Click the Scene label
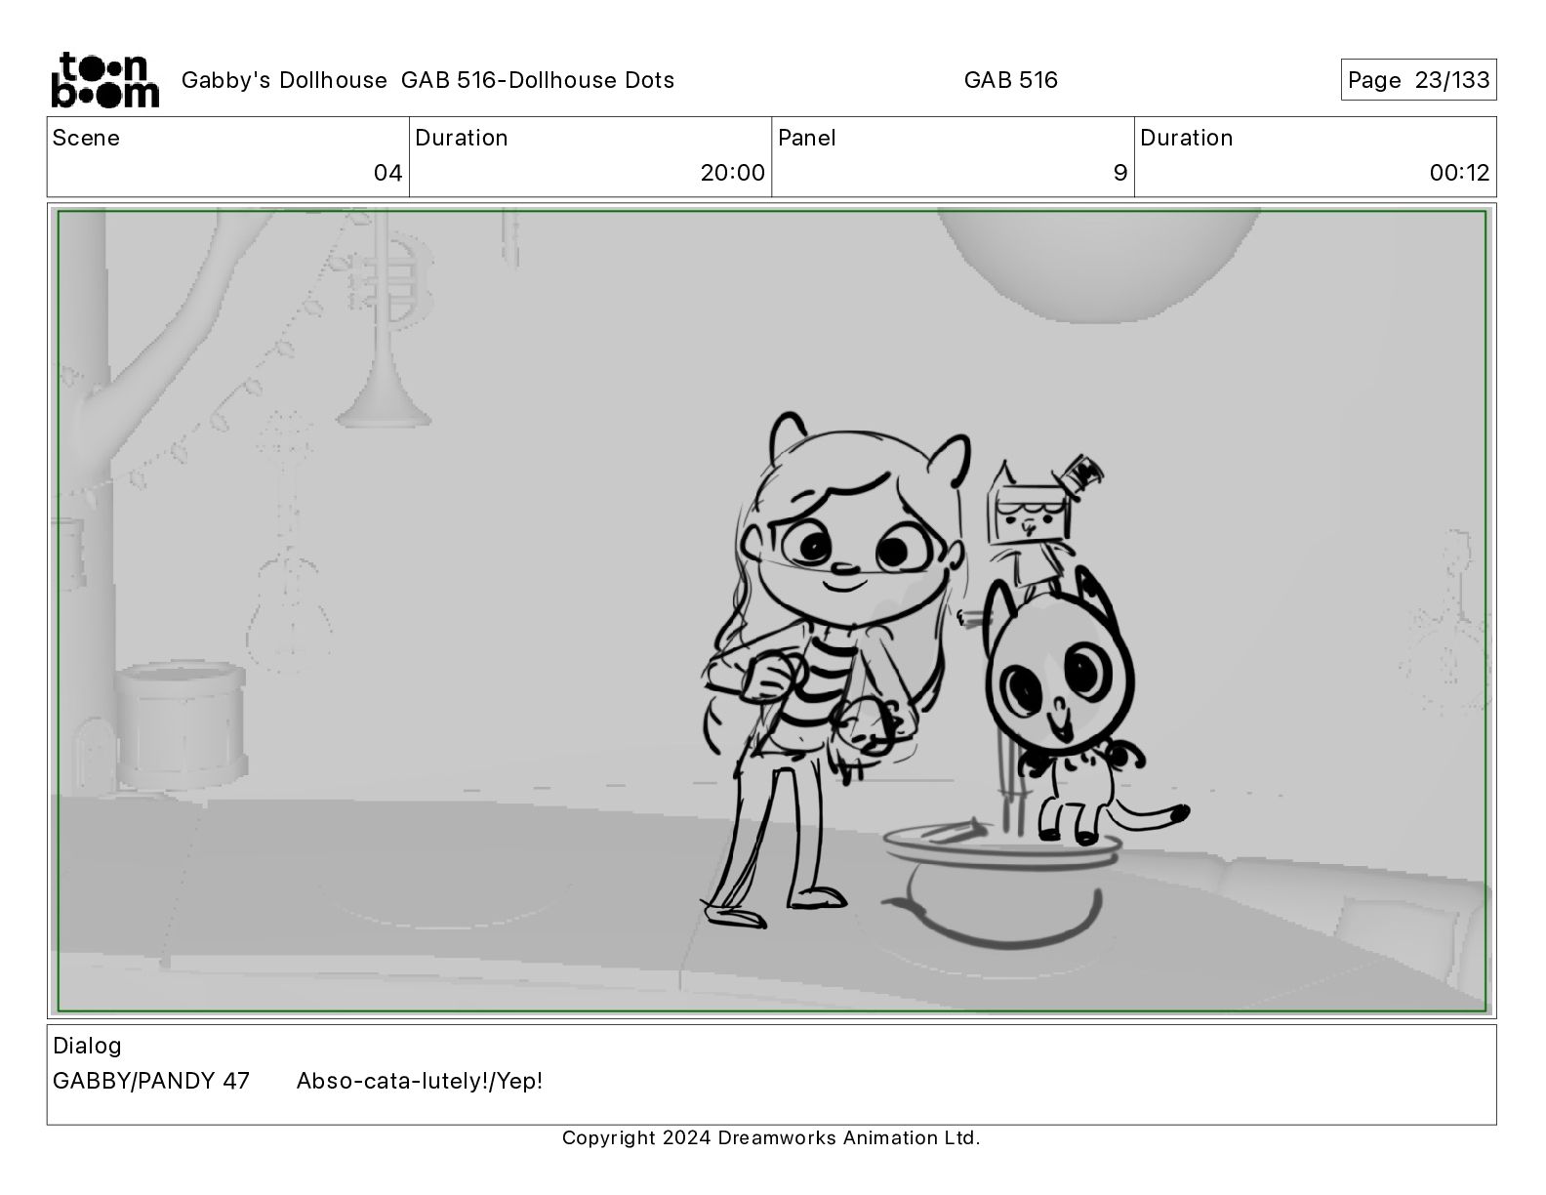 pos(86,138)
